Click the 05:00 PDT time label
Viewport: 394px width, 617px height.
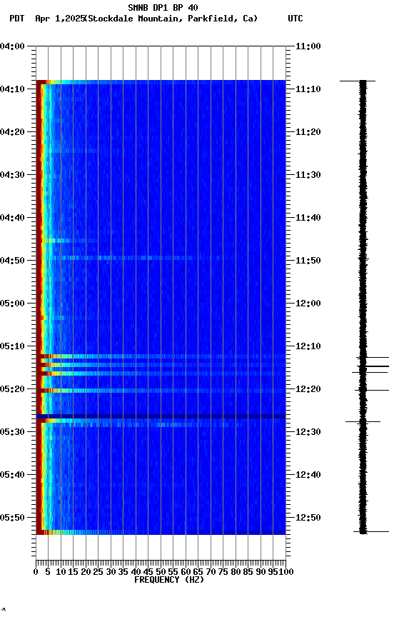coord(12,304)
